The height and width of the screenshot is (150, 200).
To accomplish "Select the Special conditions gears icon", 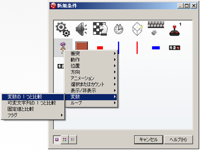I will (x=63, y=29).
